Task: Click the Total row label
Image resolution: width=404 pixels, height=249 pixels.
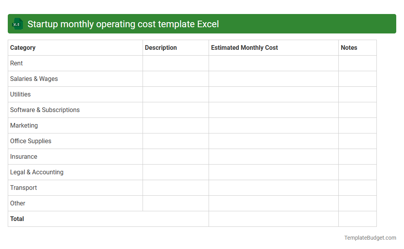Action: tap(17, 219)
